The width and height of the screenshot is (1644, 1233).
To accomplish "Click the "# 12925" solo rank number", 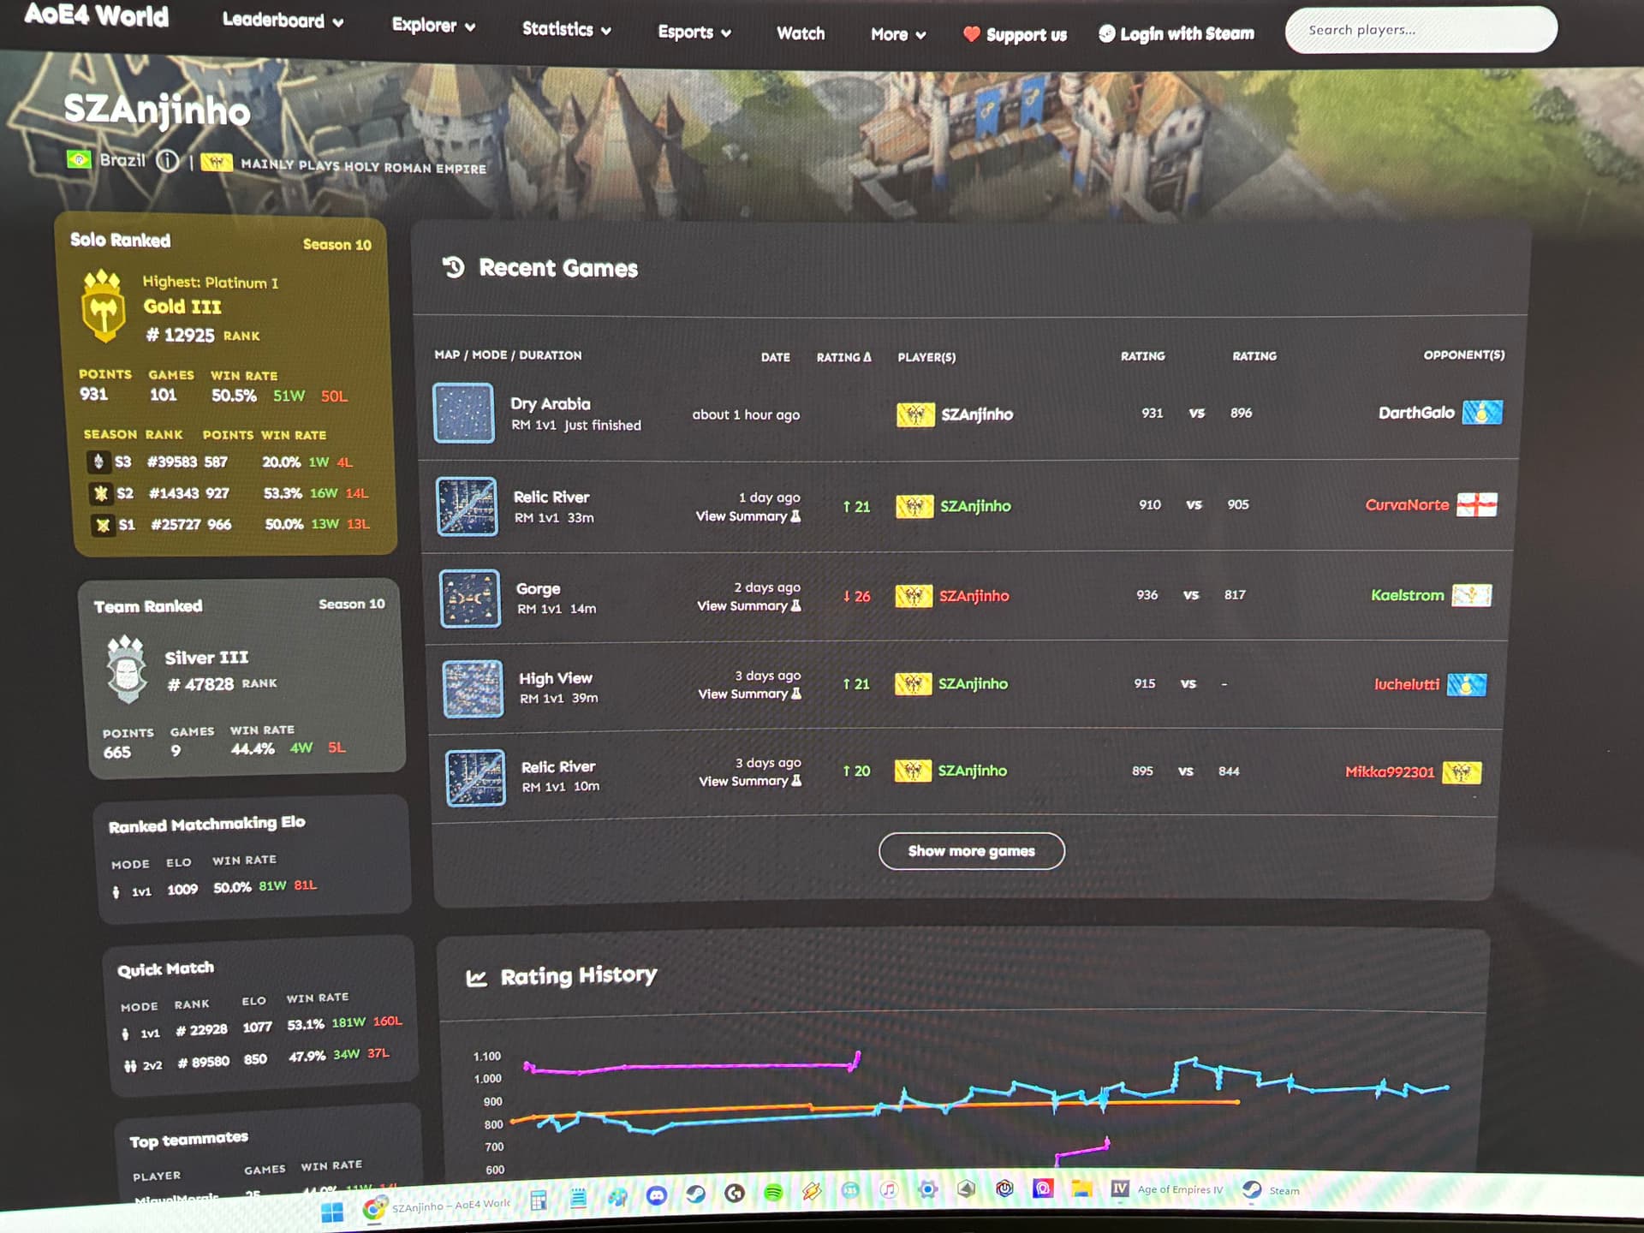I will pos(180,335).
